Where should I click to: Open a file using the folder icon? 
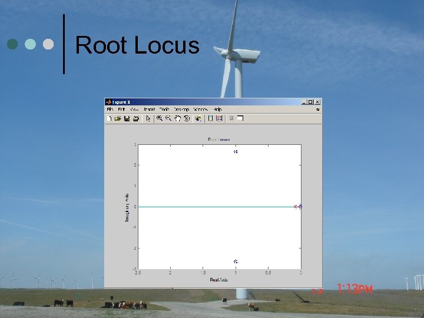pos(118,118)
